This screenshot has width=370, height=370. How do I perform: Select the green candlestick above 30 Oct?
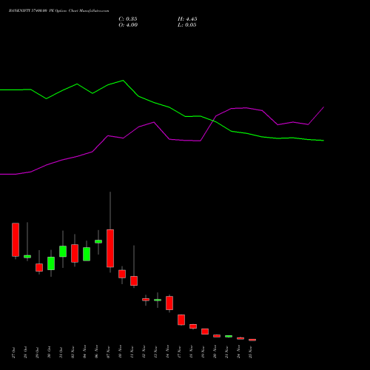point(51,263)
